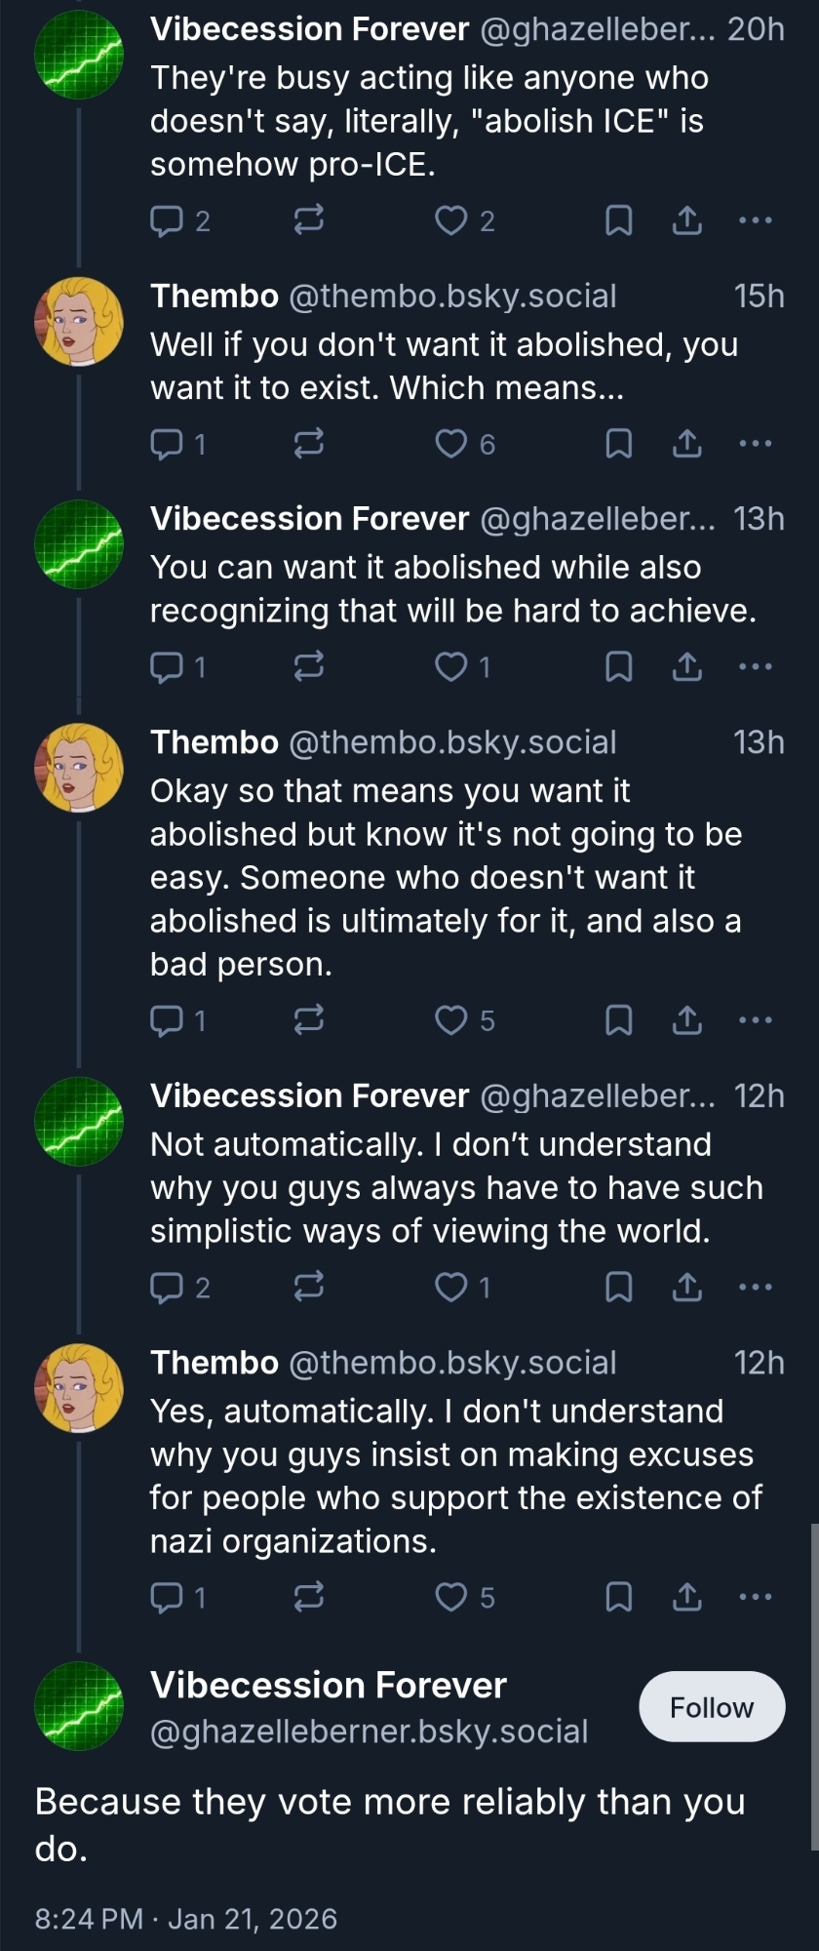
Task: Bookmark the "hard to achieve" post
Action: pos(619,667)
